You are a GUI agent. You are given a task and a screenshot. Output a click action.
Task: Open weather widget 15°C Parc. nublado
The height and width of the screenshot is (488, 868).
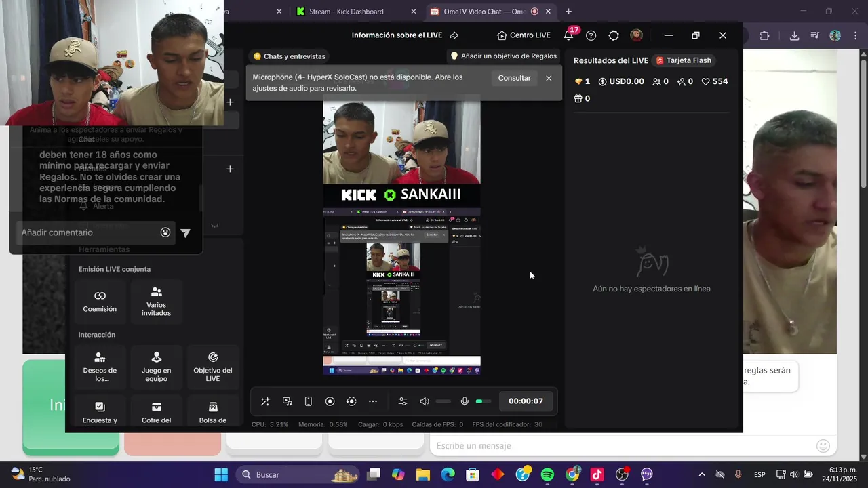(x=41, y=474)
